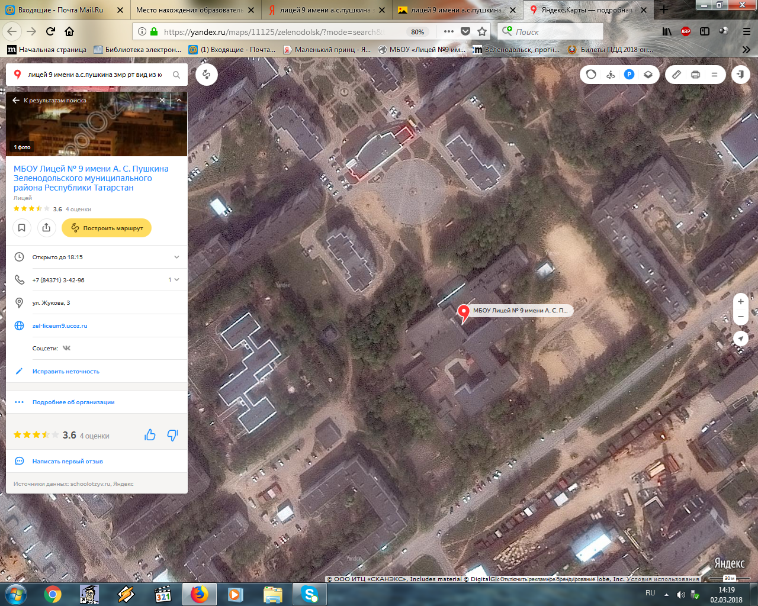Open the route builder icon beside search
This screenshot has height=606, width=758.
206,75
